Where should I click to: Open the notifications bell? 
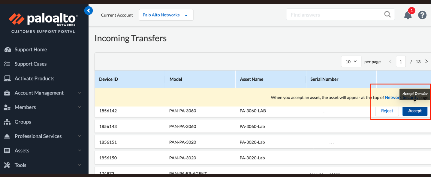point(408,15)
